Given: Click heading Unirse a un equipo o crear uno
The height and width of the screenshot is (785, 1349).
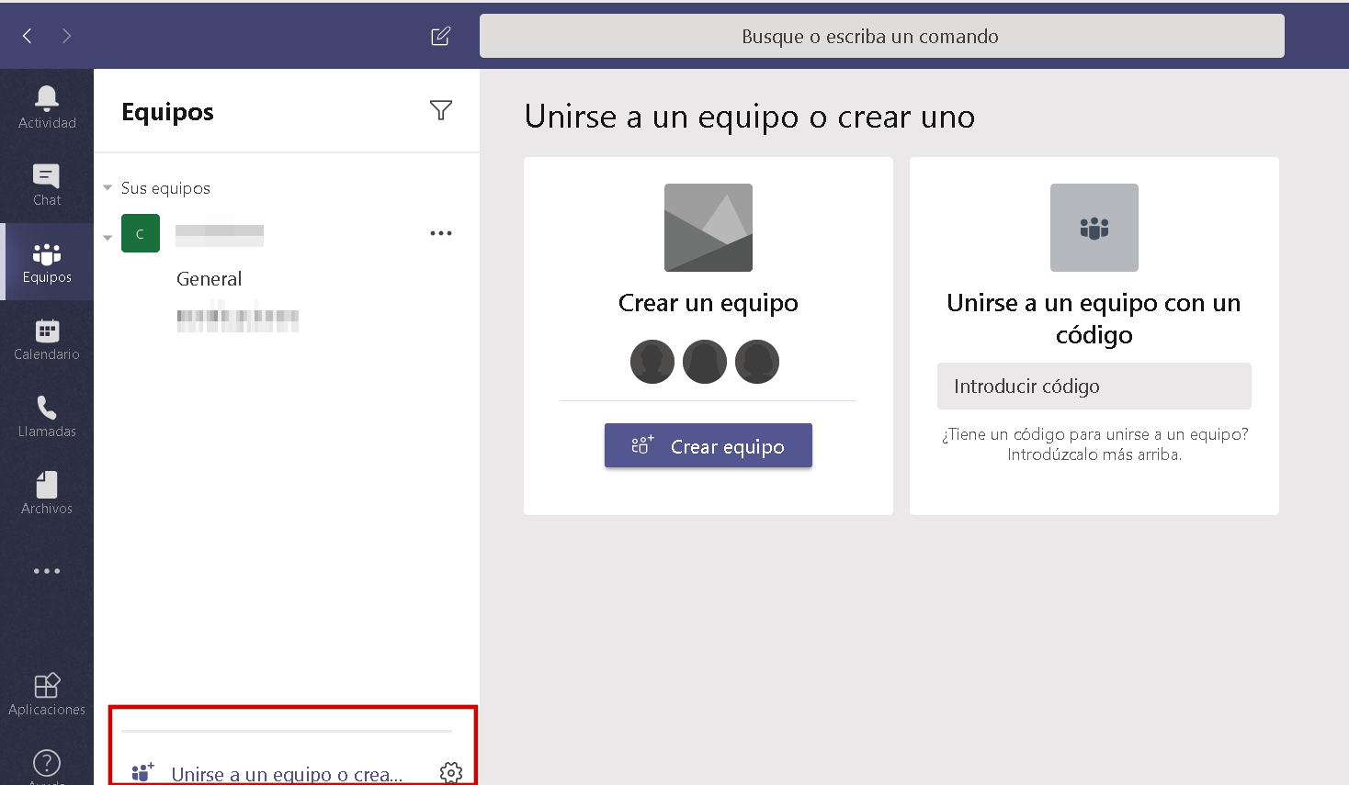Looking at the screenshot, I should (750, 117).
